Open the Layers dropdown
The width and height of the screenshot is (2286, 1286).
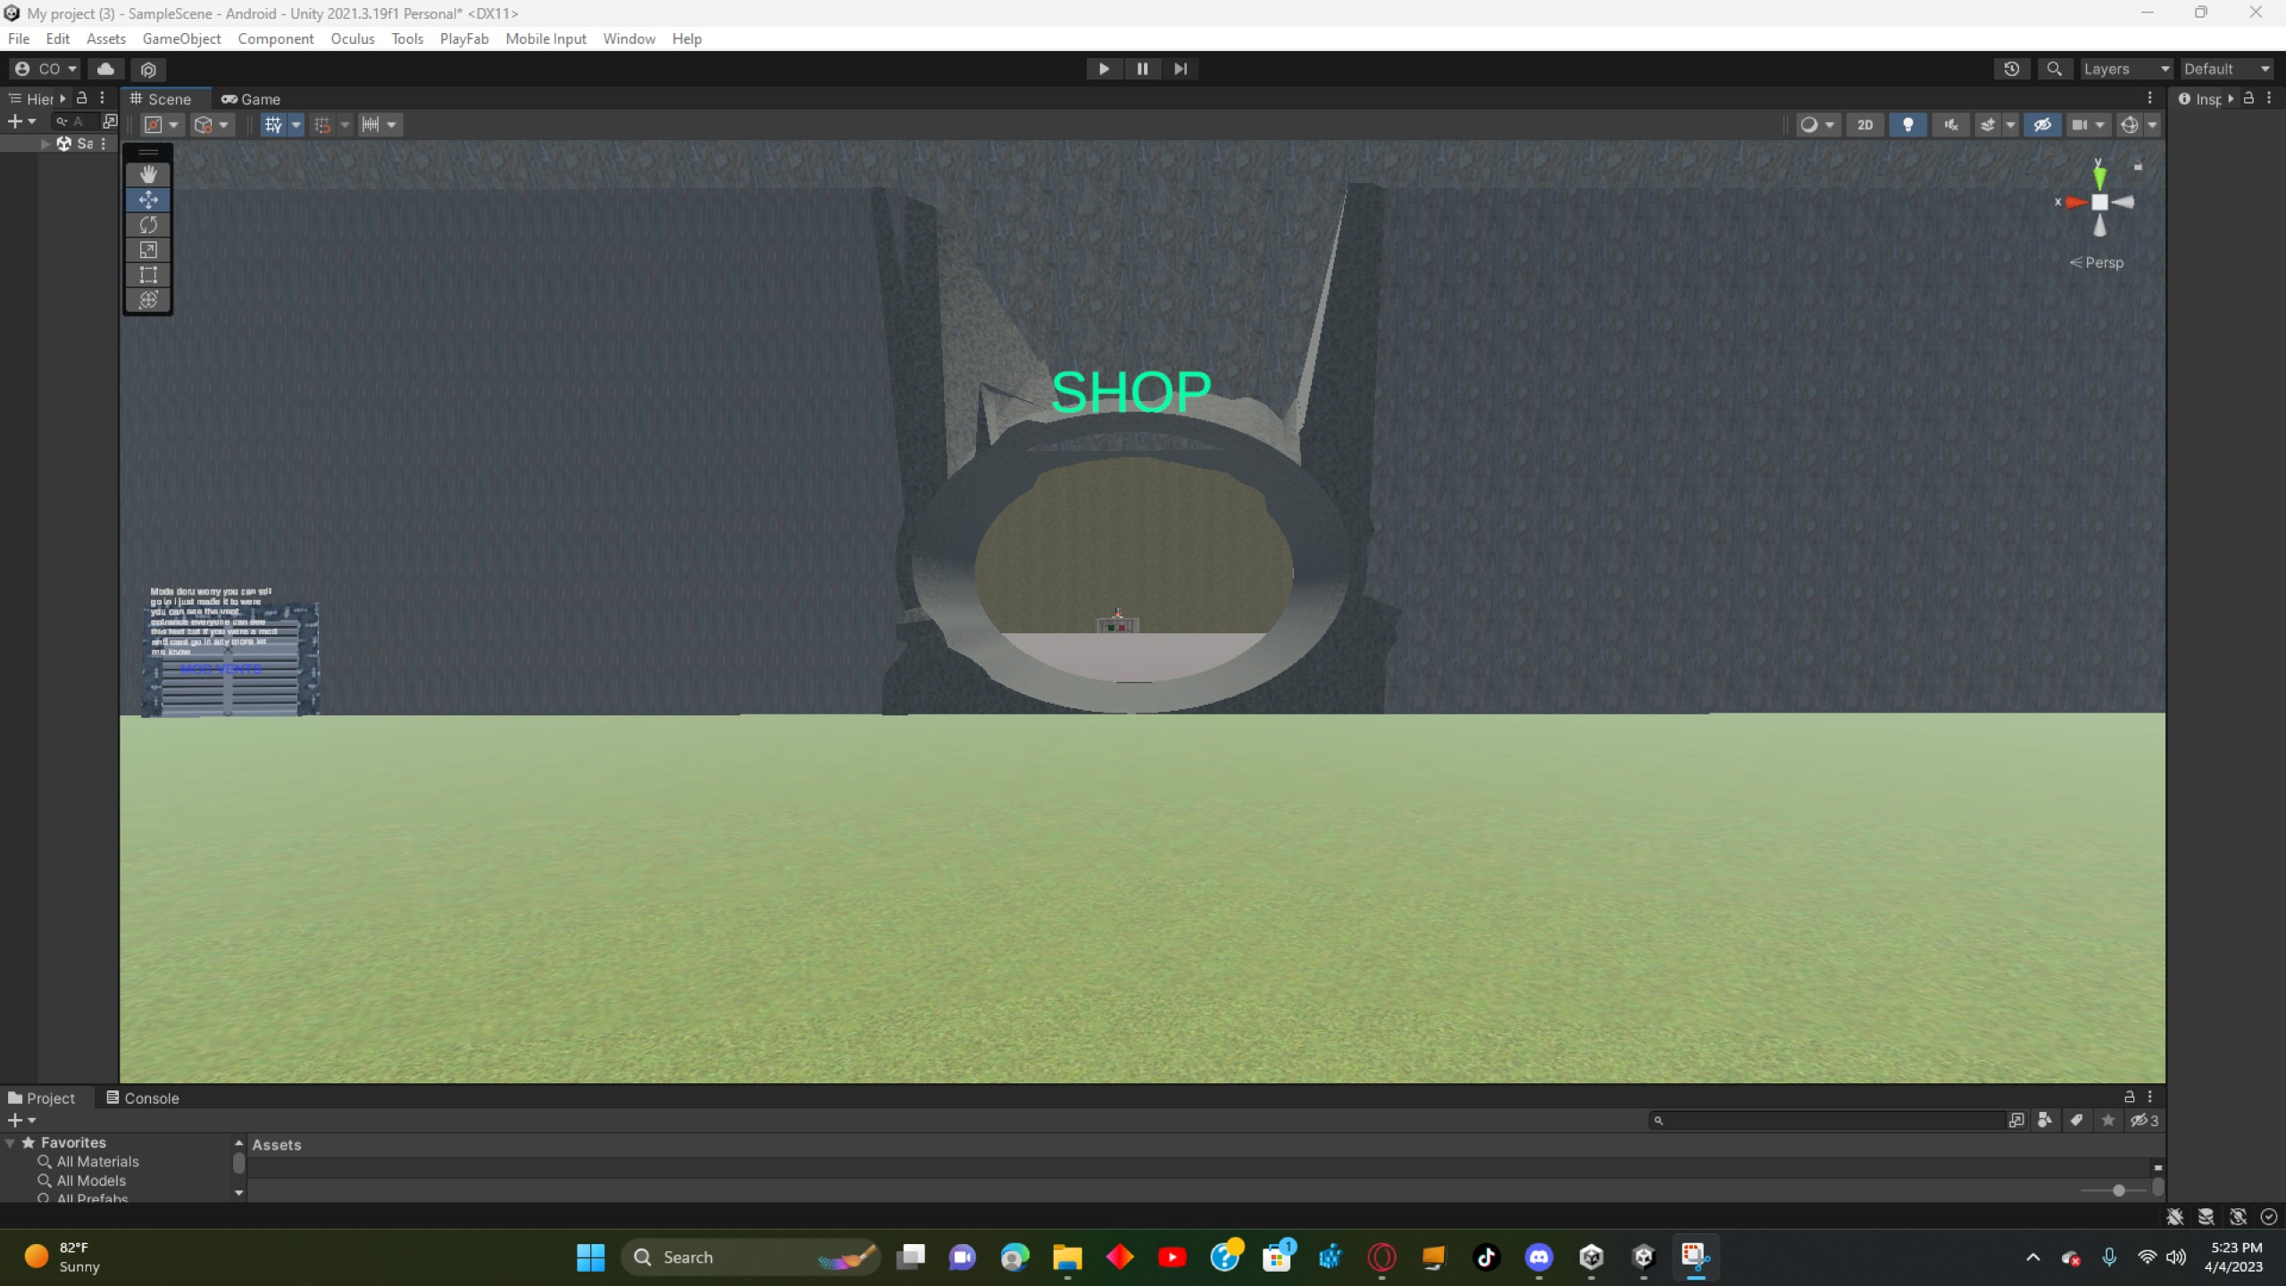[2125, 69]
